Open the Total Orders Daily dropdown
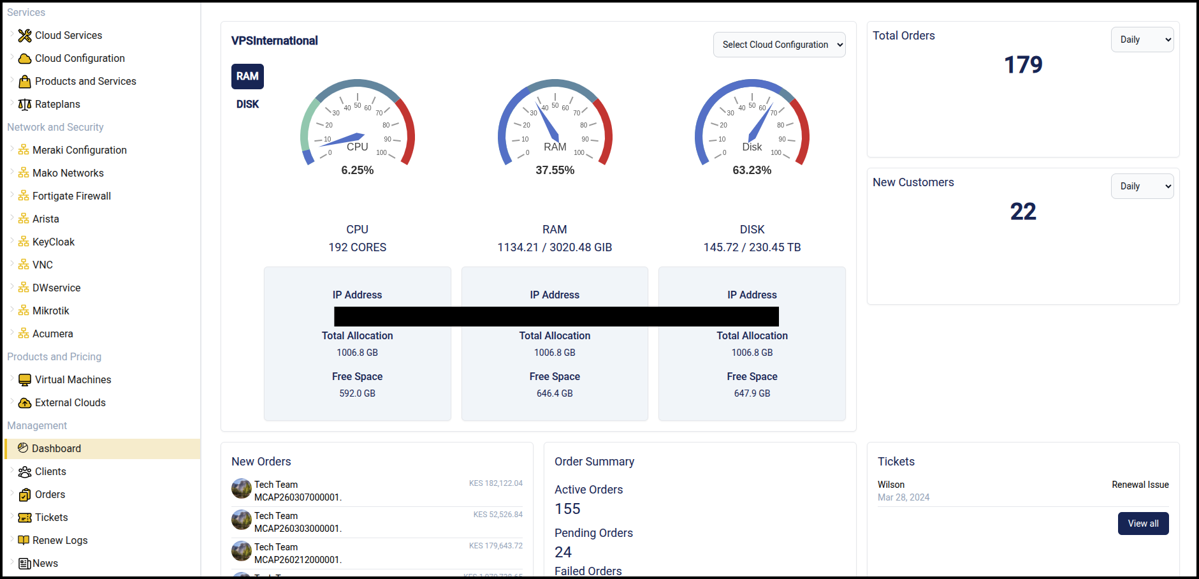1199x579 pixels. tap(1142, 40)
